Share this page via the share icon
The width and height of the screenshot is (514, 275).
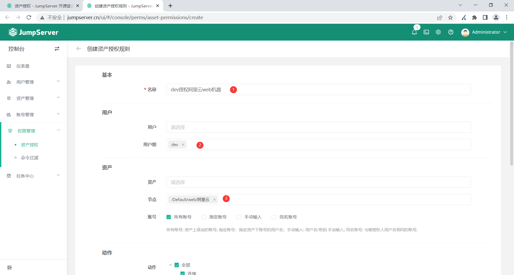point(440,17)
